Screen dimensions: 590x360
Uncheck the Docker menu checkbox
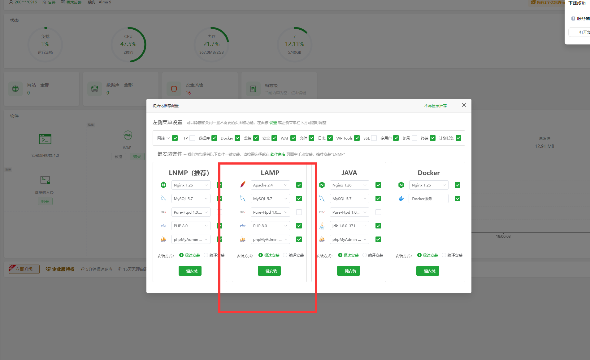237,138
